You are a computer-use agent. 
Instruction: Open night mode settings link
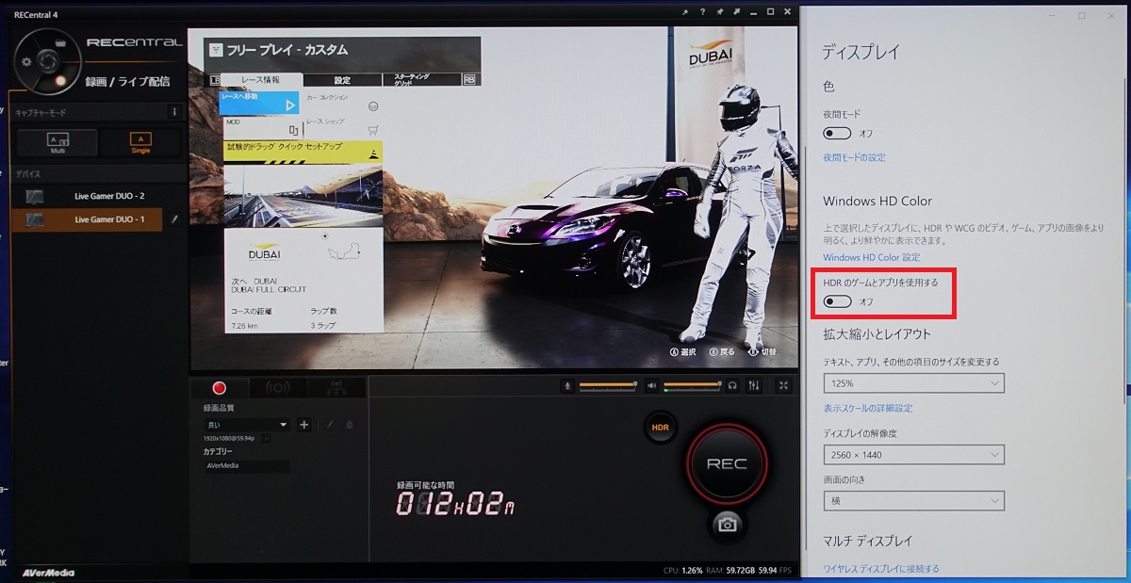click(x=854, y=157)
